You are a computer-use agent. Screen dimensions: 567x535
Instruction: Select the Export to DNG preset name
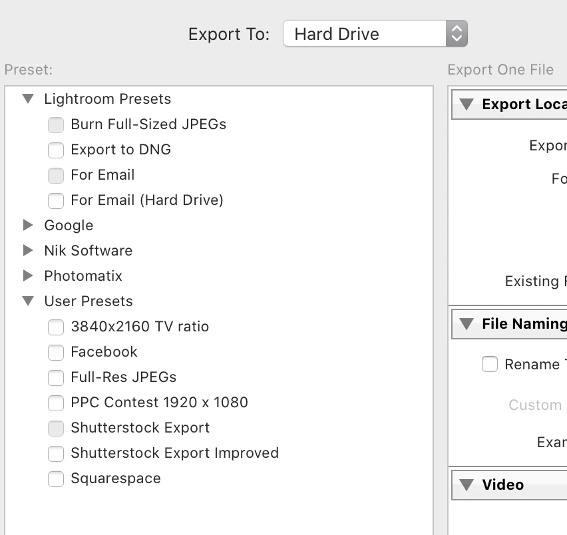coord(120,149)
